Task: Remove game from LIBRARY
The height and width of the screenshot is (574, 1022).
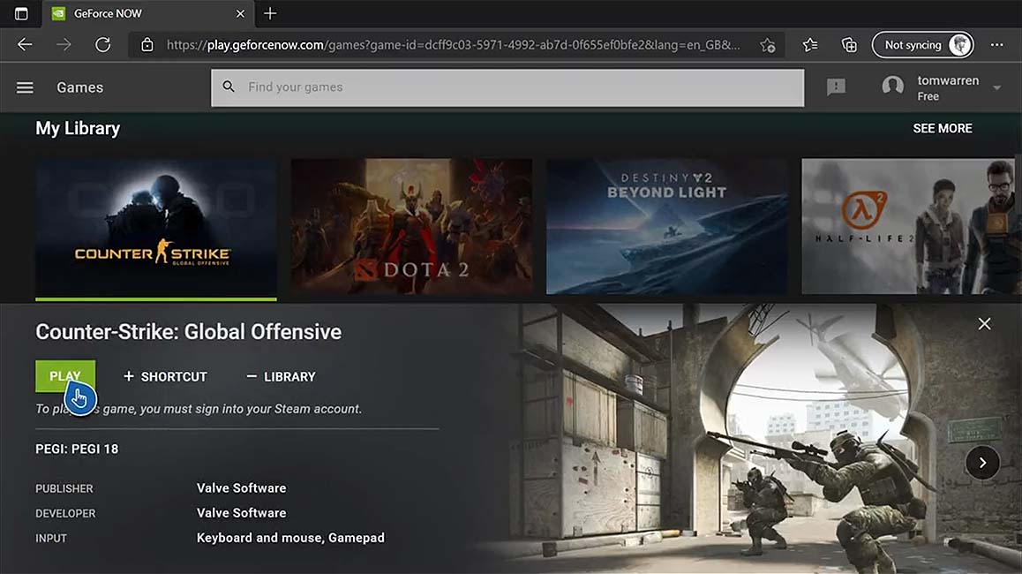Action: 281,377
